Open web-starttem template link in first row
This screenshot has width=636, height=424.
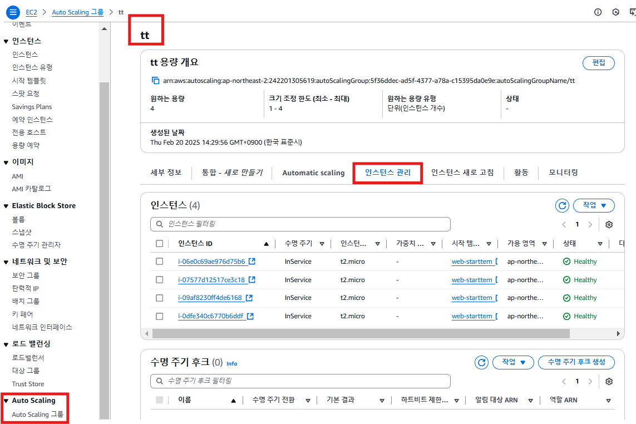(x=472, y=262)
